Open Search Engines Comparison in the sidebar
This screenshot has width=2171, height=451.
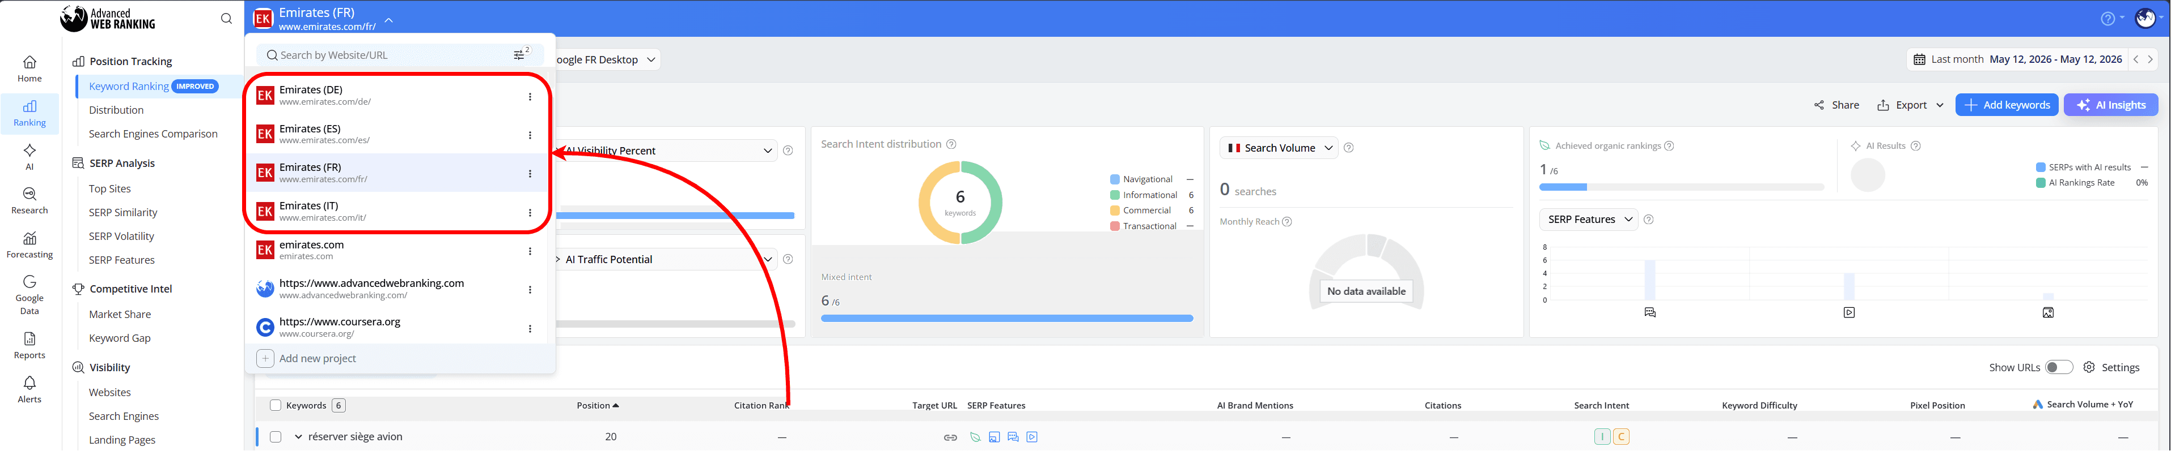coord(154,134)
